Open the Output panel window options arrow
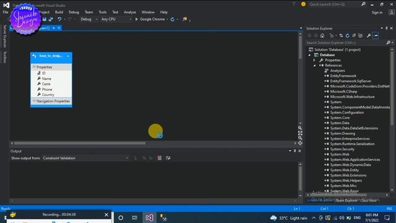 point(290,151)
